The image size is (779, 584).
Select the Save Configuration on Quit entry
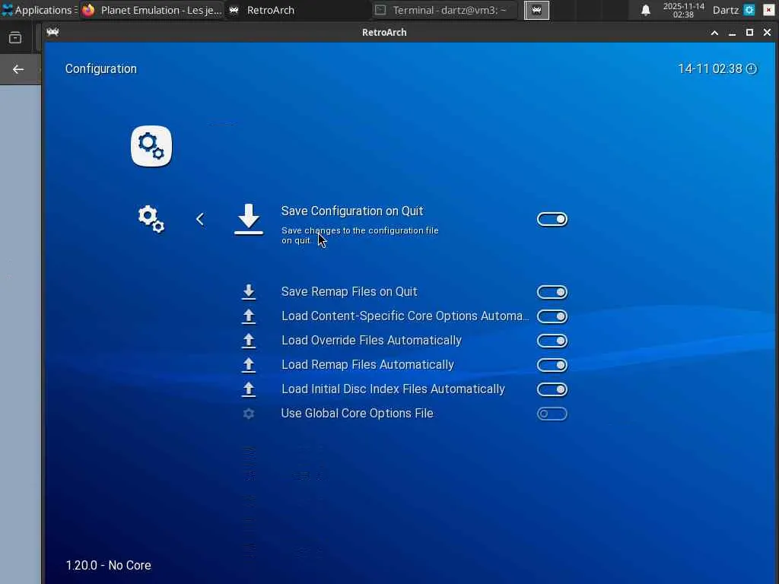400,219
